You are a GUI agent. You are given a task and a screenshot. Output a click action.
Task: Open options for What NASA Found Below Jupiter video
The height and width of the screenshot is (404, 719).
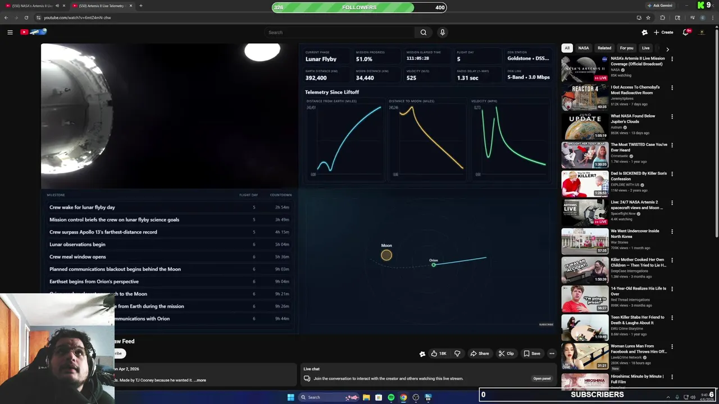(x=672, y=116)
